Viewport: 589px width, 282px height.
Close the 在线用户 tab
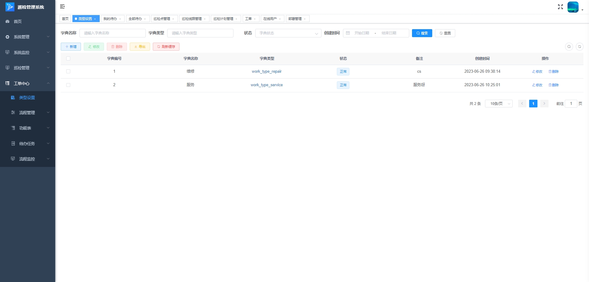280,19
